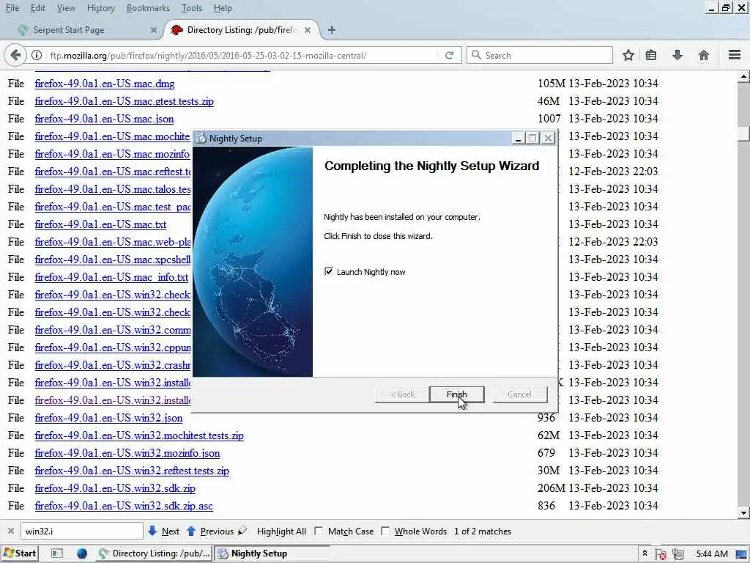Open the hamburger menu icon
Viewport: 750px width, 563px height.
tap(735, 55)
